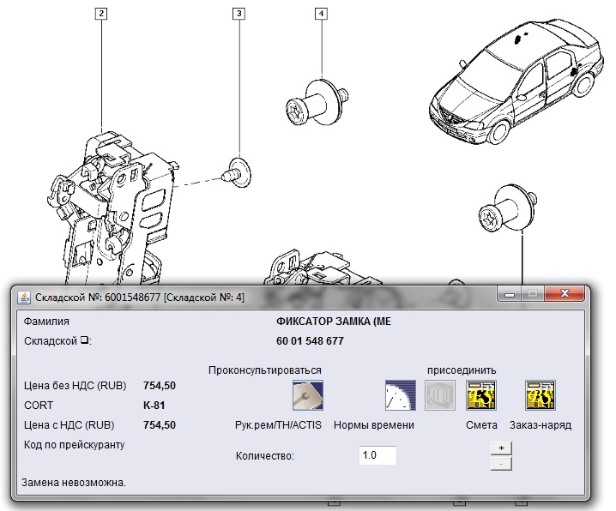
Task: Click the Java icon in dialog title bar
Action: [23, 297]
